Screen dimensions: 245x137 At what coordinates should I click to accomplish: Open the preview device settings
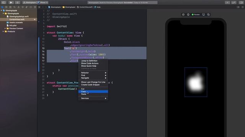[x=203, y=14]
